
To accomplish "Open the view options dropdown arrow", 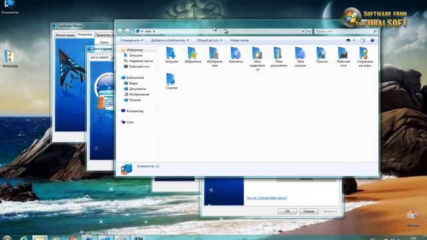I will point(354,40).
